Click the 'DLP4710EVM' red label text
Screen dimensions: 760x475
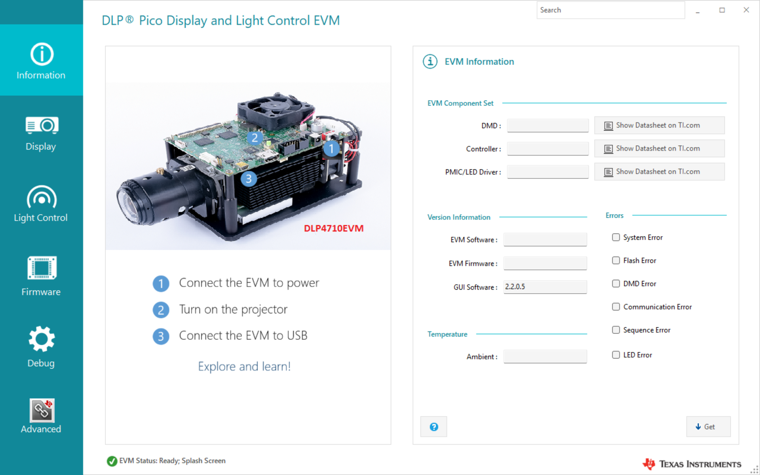pyautogui.click(x=334, y=228)
